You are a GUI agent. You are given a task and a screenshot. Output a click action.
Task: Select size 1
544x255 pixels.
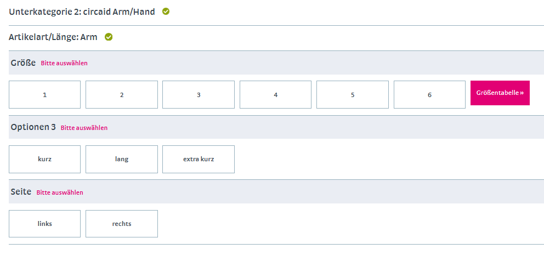pos(45,95)
